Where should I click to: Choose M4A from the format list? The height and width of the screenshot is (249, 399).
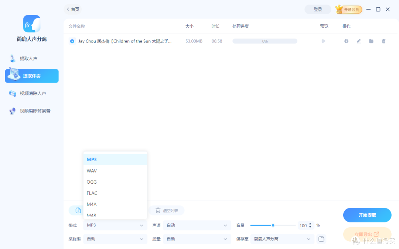point(115,204)
